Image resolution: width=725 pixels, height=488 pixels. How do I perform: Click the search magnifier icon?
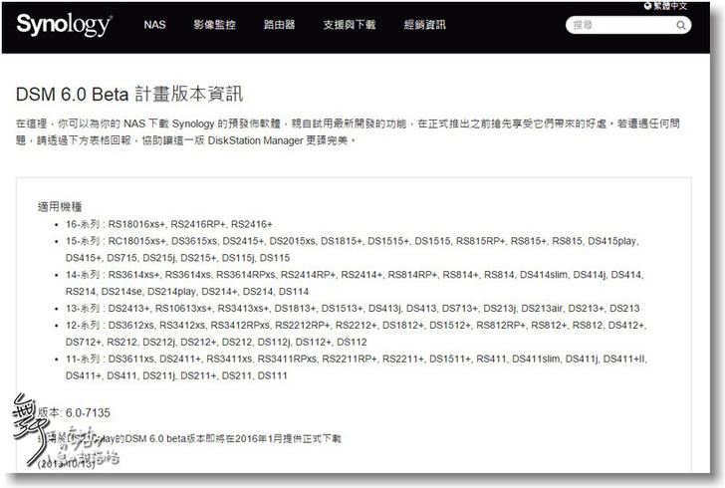point(681,25)
